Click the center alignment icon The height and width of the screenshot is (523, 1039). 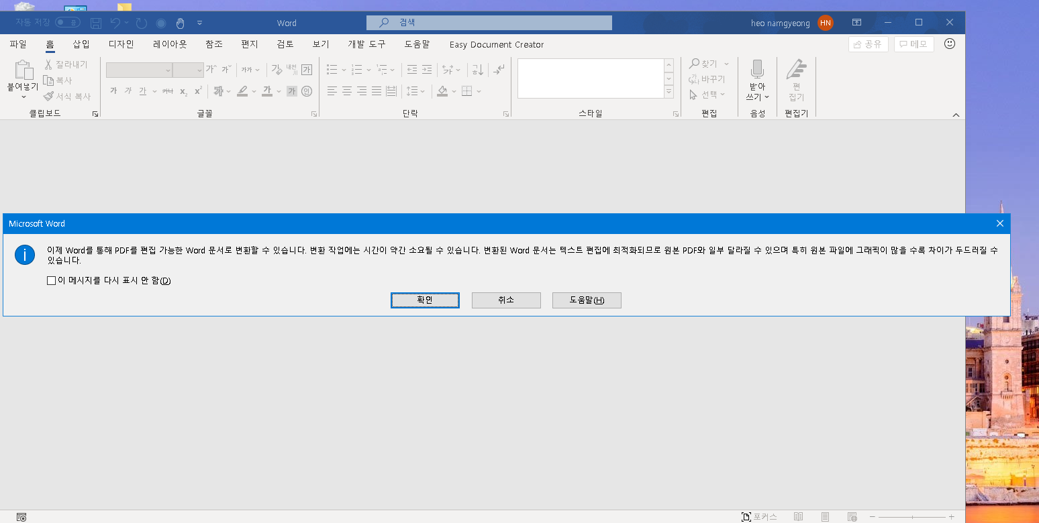[x=346, y=91]
